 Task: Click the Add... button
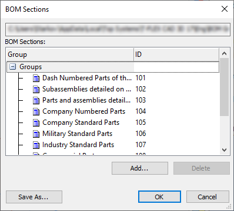140,168
